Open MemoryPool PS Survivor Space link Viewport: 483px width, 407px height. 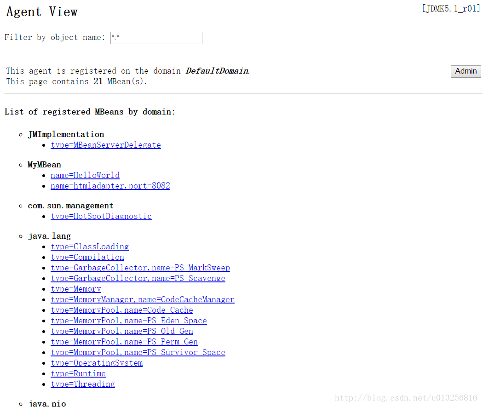tap(138, 353)
